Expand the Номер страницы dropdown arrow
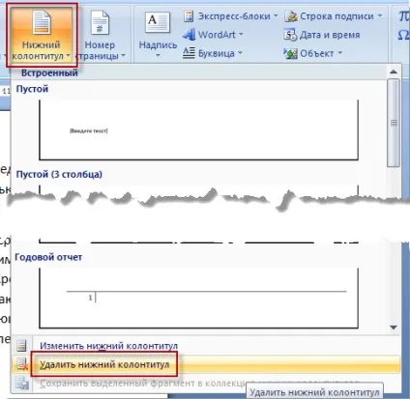 pos(123,56)
